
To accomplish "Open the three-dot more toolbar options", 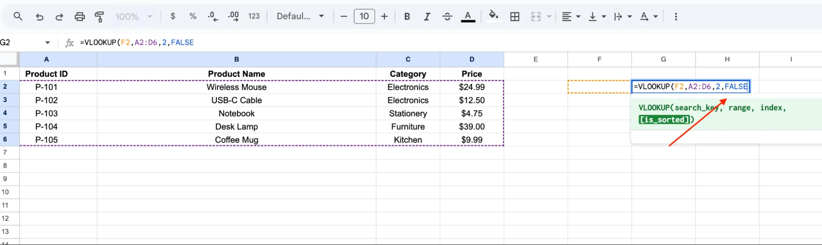I will pos(676,17).
